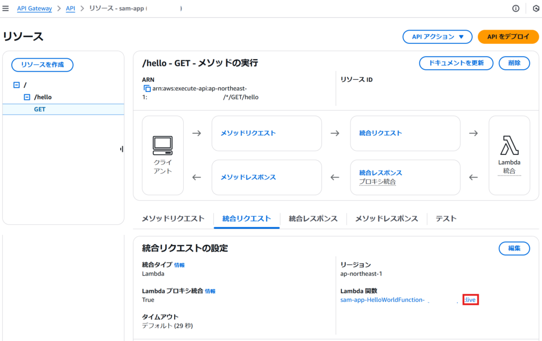
Task: Open the メソッドレスポンス flow box link
Action: point(248,177)
